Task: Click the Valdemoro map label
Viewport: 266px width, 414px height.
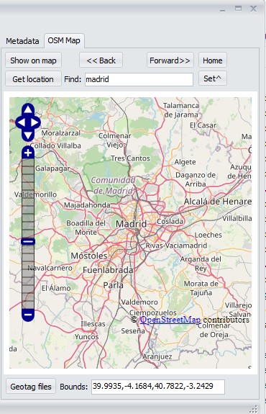Action: pos(139,302)
